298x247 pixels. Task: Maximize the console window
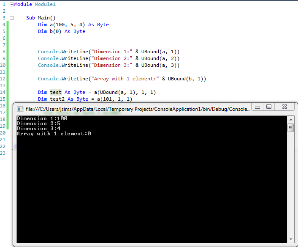[269, 107]
